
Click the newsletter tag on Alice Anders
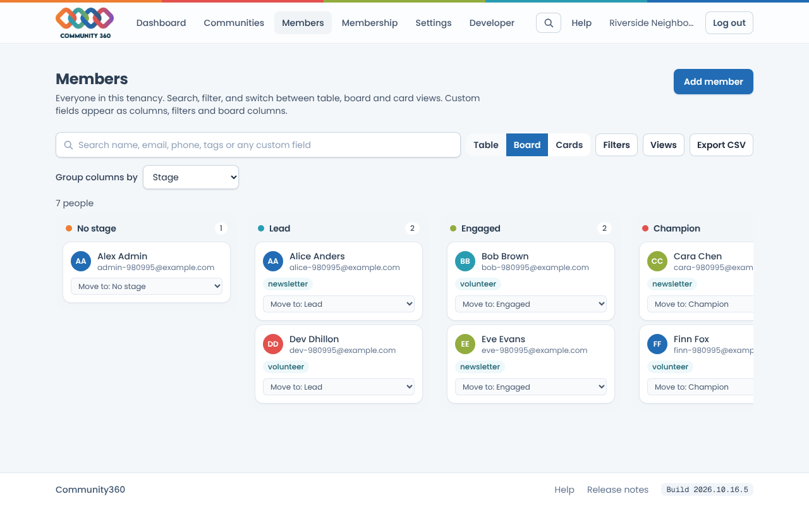click(288, 284)
